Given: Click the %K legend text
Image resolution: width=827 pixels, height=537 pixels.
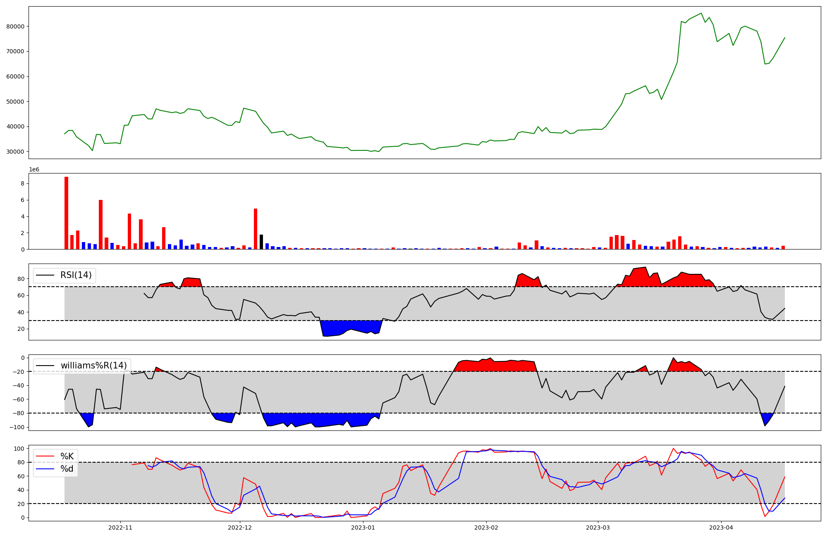Looking at the screenshot, I should click(x=67, y=456).
